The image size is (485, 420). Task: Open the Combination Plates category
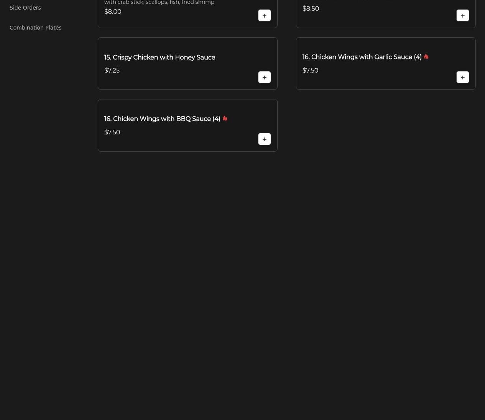[x=35, y=28]
